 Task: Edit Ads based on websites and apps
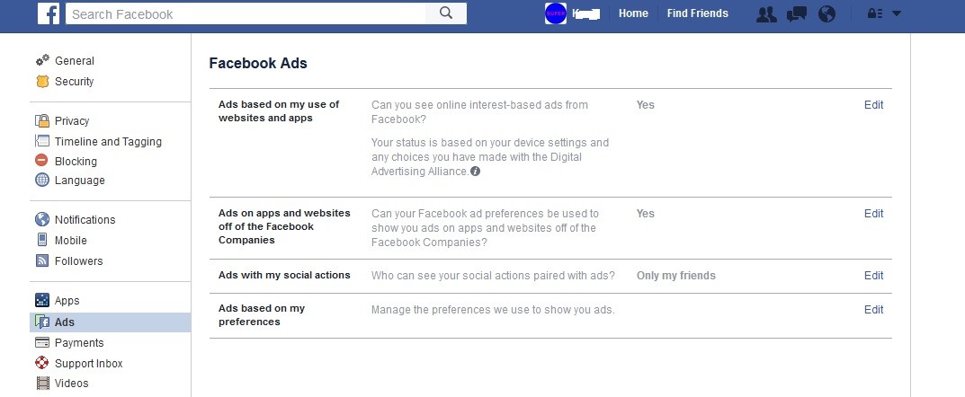pyautogui.click(x=873, y=104)
